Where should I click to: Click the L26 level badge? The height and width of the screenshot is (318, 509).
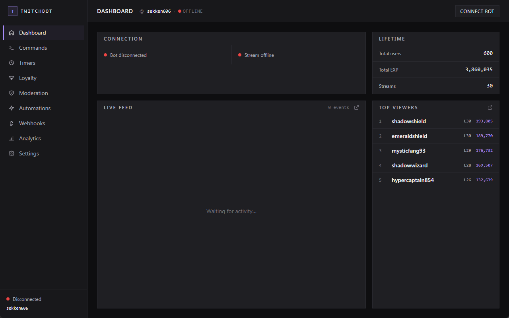[468, 180]
